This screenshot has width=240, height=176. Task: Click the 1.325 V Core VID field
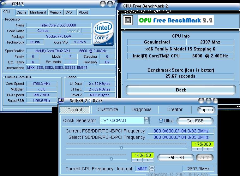[80, 42]
